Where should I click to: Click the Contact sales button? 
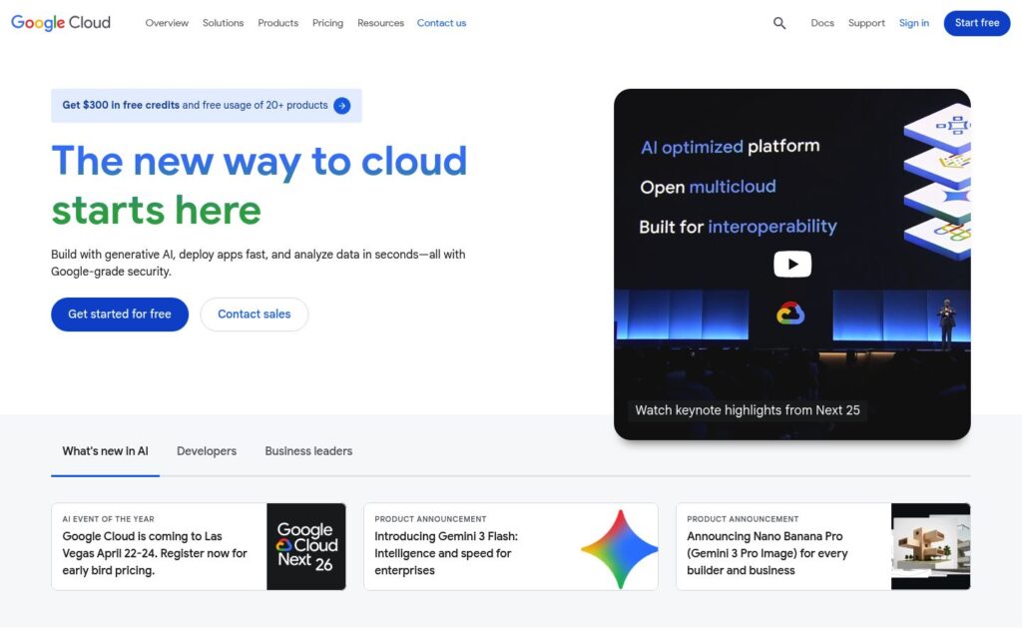click(x=255, y=315)
